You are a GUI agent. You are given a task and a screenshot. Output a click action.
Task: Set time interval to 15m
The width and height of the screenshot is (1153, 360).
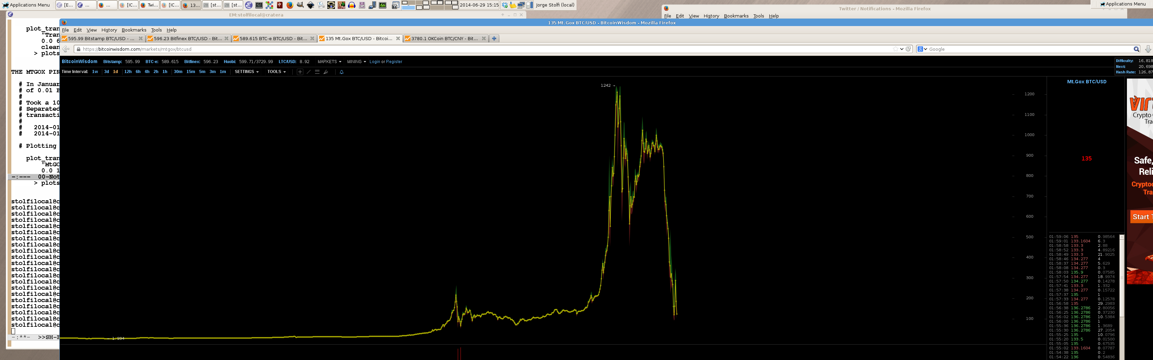pyautogui.click(x=191, y=72)
